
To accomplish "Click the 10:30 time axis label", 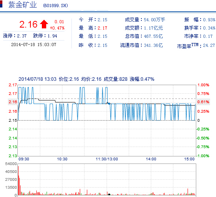I will click(62, 159).
